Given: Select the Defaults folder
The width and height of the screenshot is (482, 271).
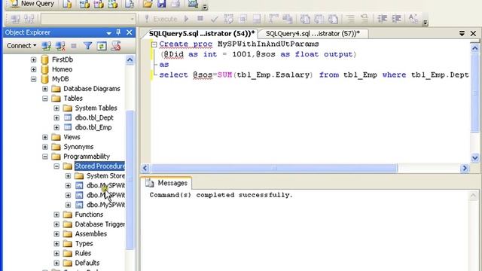Looking at the screenshot, I should pyautogui.click(x=87, y=263).
